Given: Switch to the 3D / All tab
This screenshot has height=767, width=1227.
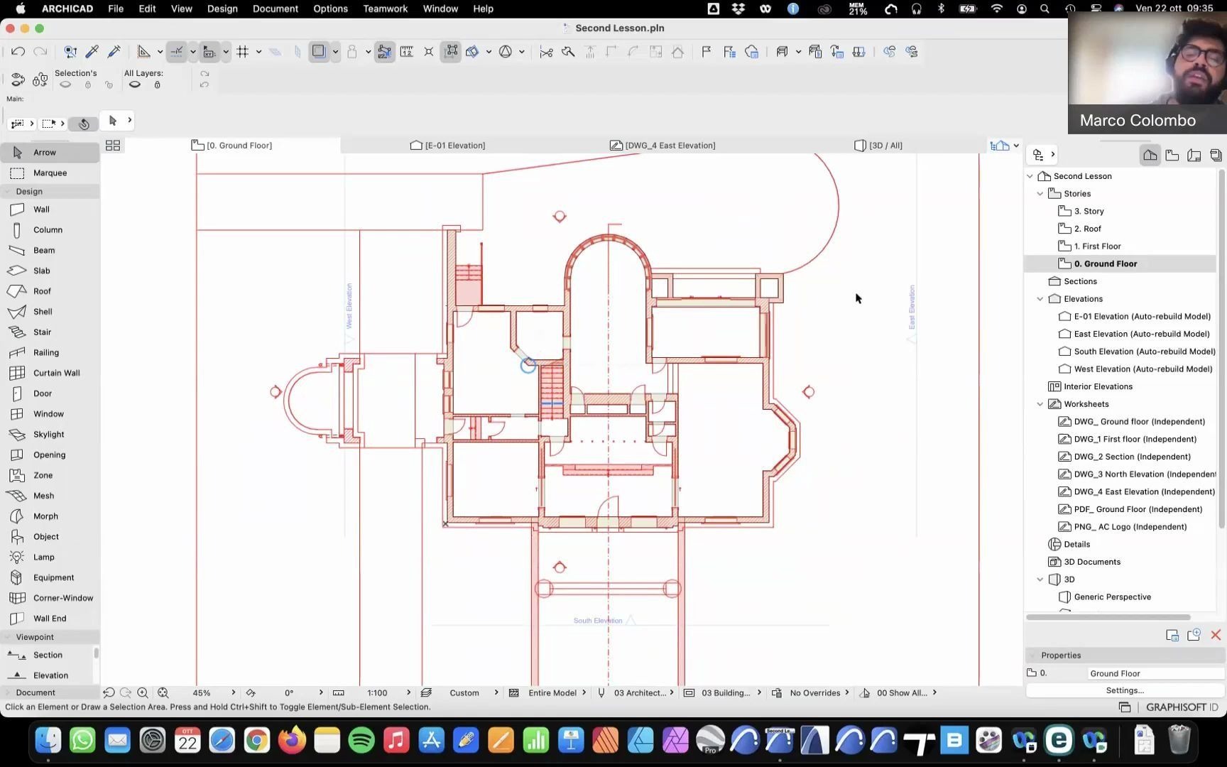Looking at the screenshot, I should 878,146.
